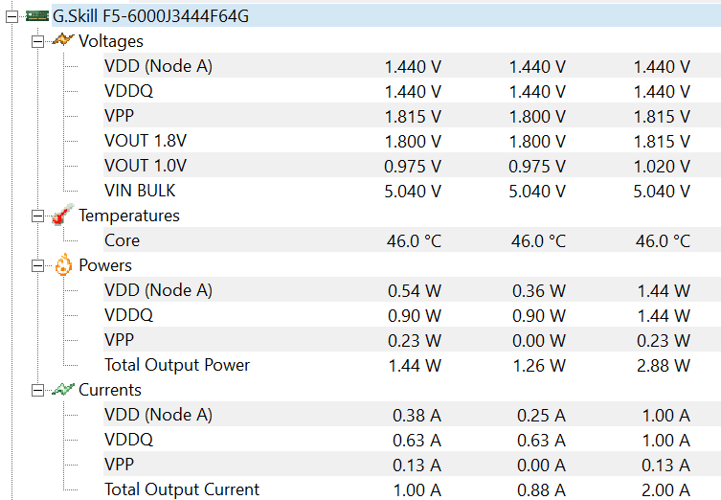Select VDD (Node A) row under Powers
The image size is (721, 500).
coord(412,290)
